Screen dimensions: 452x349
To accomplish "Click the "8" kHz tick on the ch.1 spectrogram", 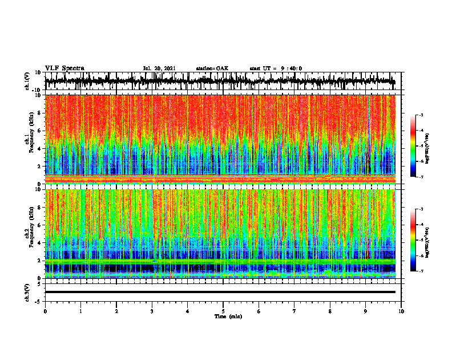I will (x=39, y=113).
